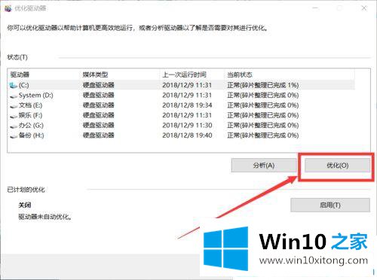
Task: Click the Optimize Drives app icon in title bar
Action: [x=8, y=8]
